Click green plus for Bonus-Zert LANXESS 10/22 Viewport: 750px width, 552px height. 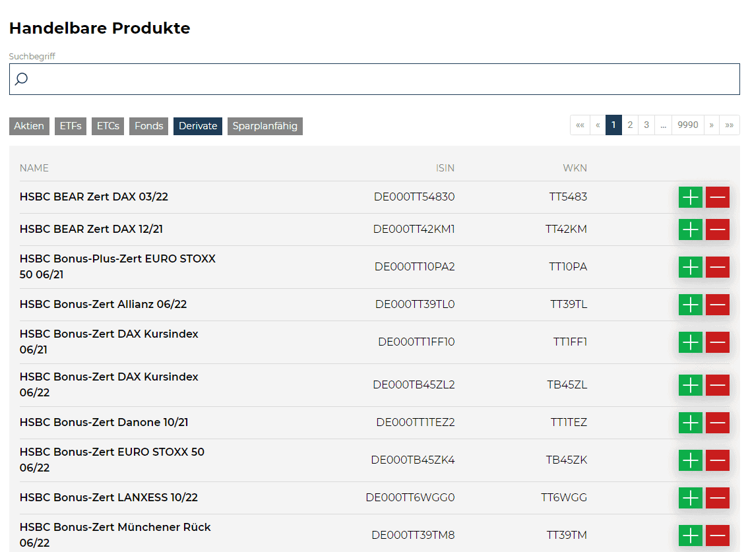pos(690,498)
